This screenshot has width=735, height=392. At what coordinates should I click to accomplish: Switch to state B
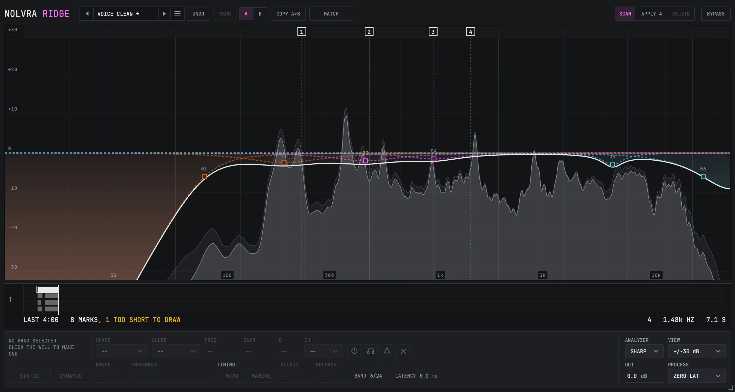pos(260,14)
